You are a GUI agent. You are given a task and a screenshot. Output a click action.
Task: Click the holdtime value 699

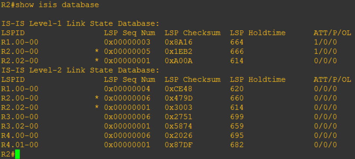(237, 117)
